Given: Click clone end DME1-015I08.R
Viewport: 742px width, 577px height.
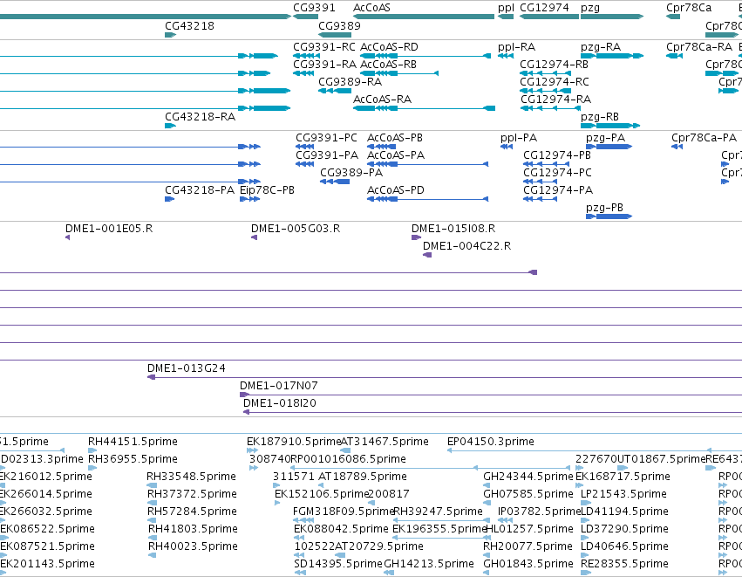Looking at the screenshot, I should click(x=417, y=237).
